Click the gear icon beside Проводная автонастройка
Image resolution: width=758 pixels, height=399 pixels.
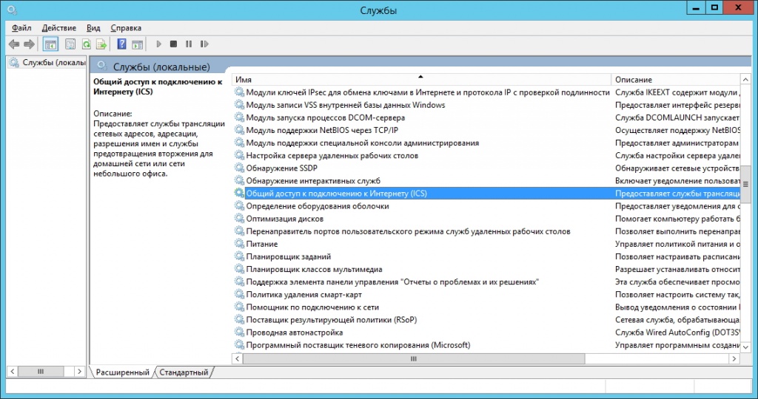(x=239, y=332)
